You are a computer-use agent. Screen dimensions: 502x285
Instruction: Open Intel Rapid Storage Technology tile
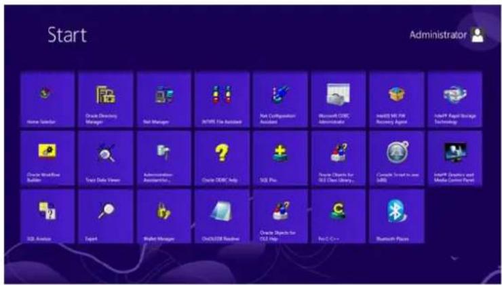[x=455, y=100]
